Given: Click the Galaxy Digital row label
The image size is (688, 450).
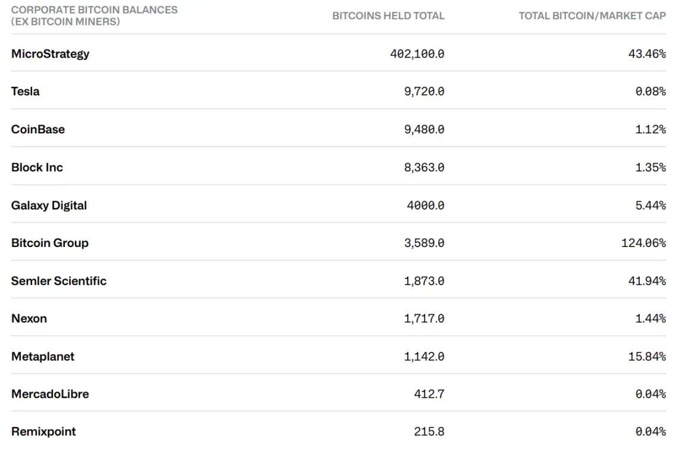Looking at the screenshot, I should pyautogui.click(x=49, y=205).
